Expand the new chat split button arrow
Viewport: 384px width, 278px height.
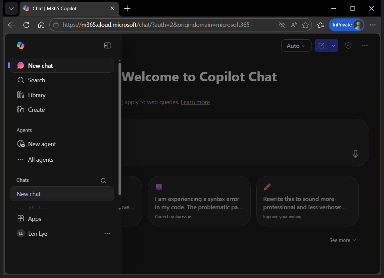click(x=333, y=45)
